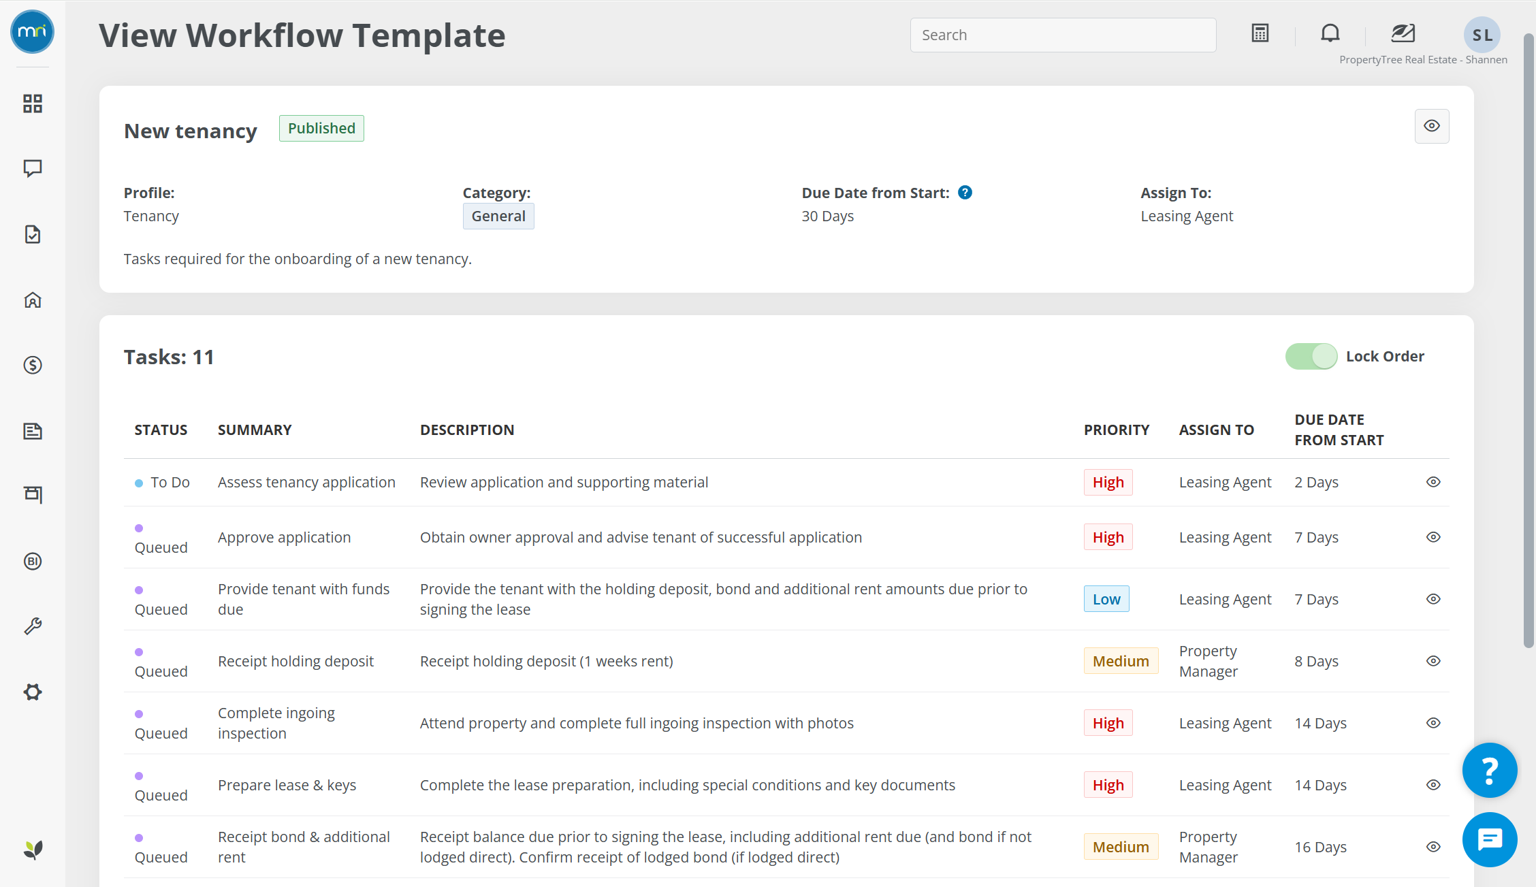The width and height of the screenshot is (1536, 887).
Task: Click the page vertical scrollbar
Action: [x=1529, y=340]
